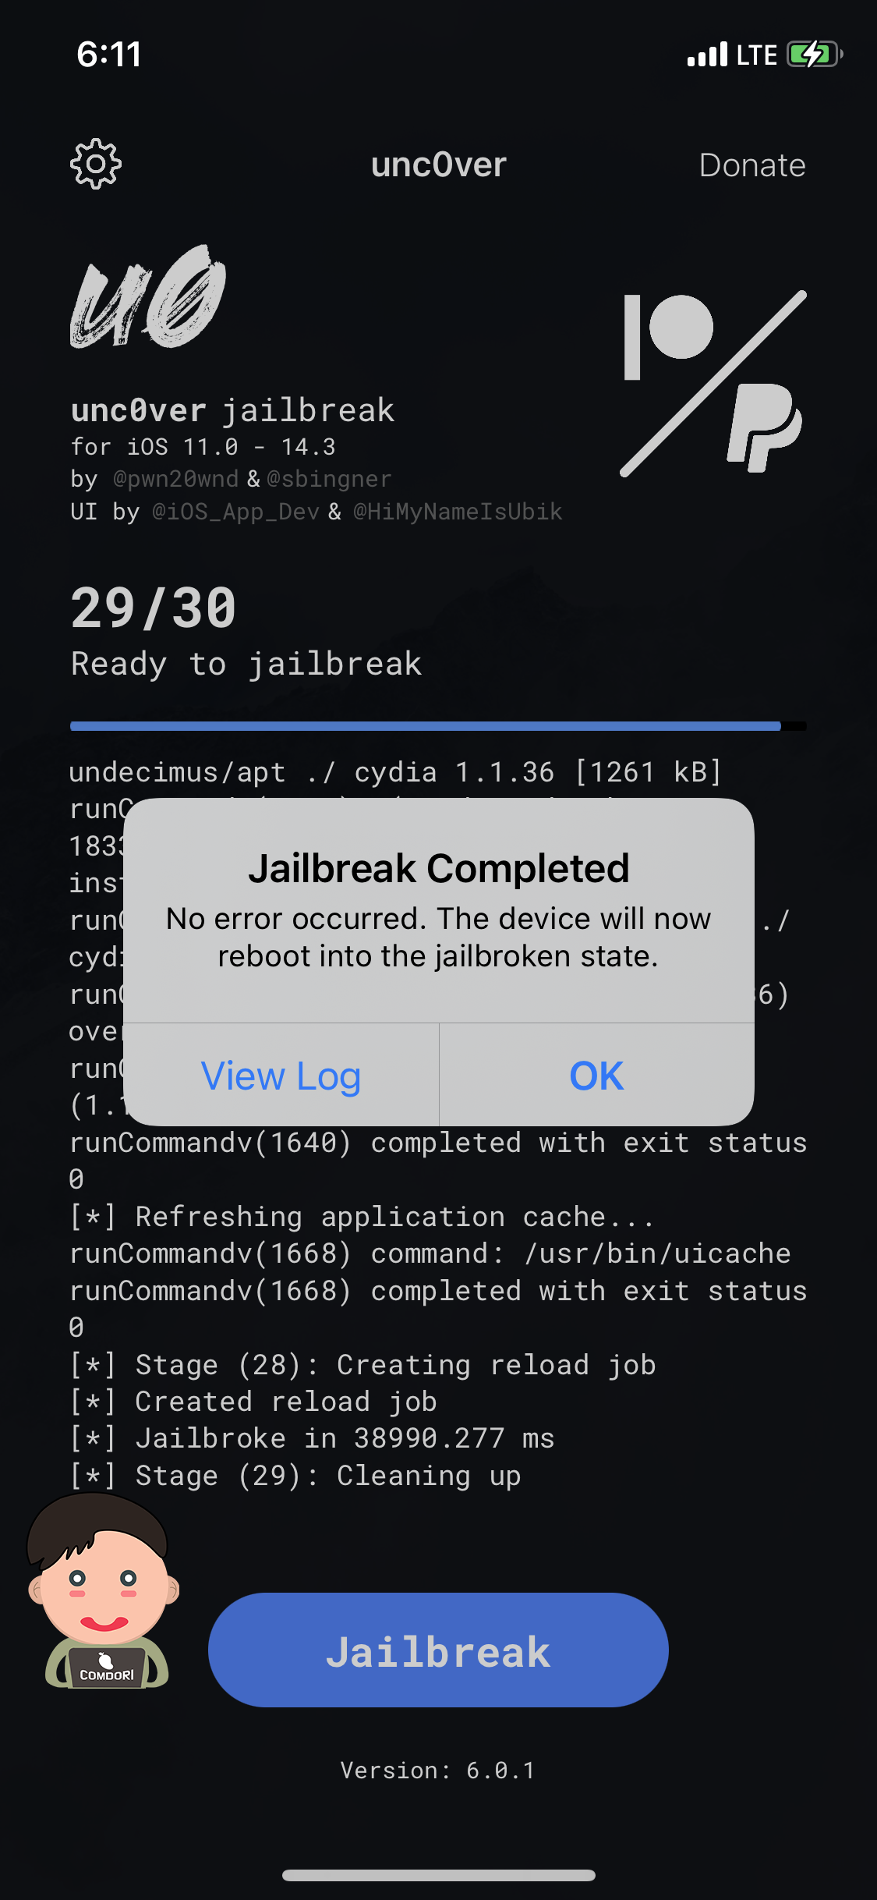Tap the unc0ver u0 logo
Viewport: 877px width, 1900px height.
(148, 296)
